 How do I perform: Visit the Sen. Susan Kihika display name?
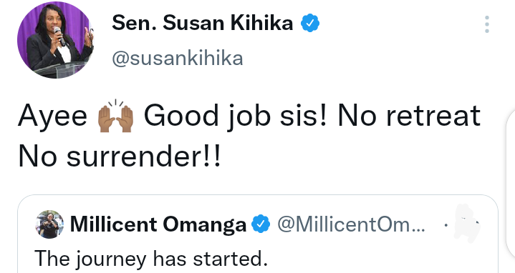click(202, 23)
